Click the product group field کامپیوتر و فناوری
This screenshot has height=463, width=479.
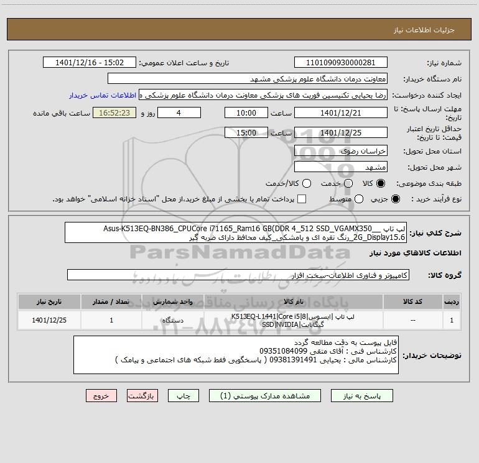click(238, 275)
